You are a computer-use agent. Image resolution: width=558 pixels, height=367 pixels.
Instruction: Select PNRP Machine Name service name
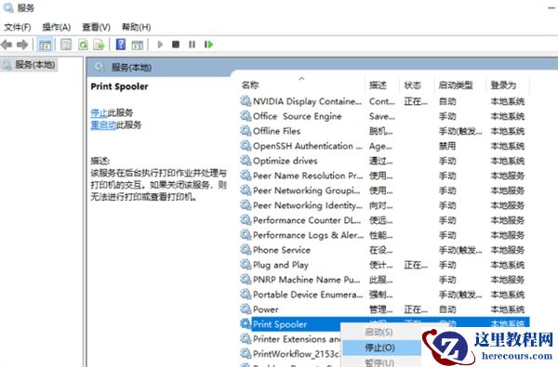click(306, 280)
